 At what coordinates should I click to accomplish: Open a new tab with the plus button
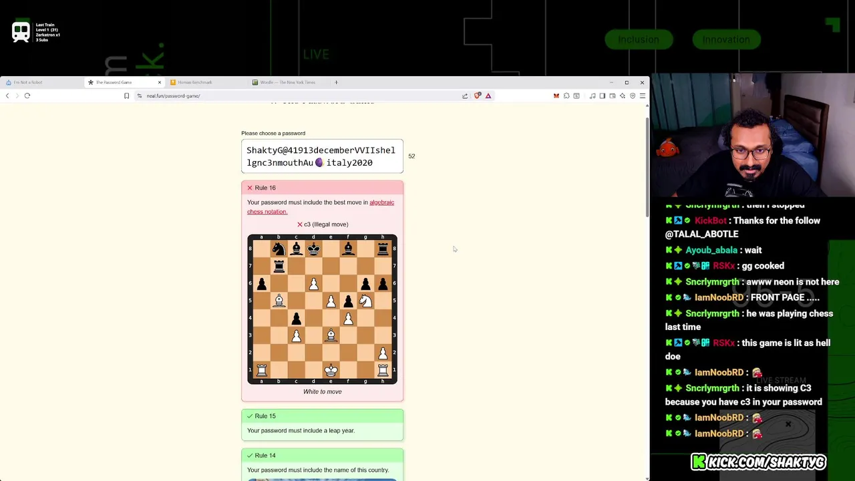(x=336, y=82)
